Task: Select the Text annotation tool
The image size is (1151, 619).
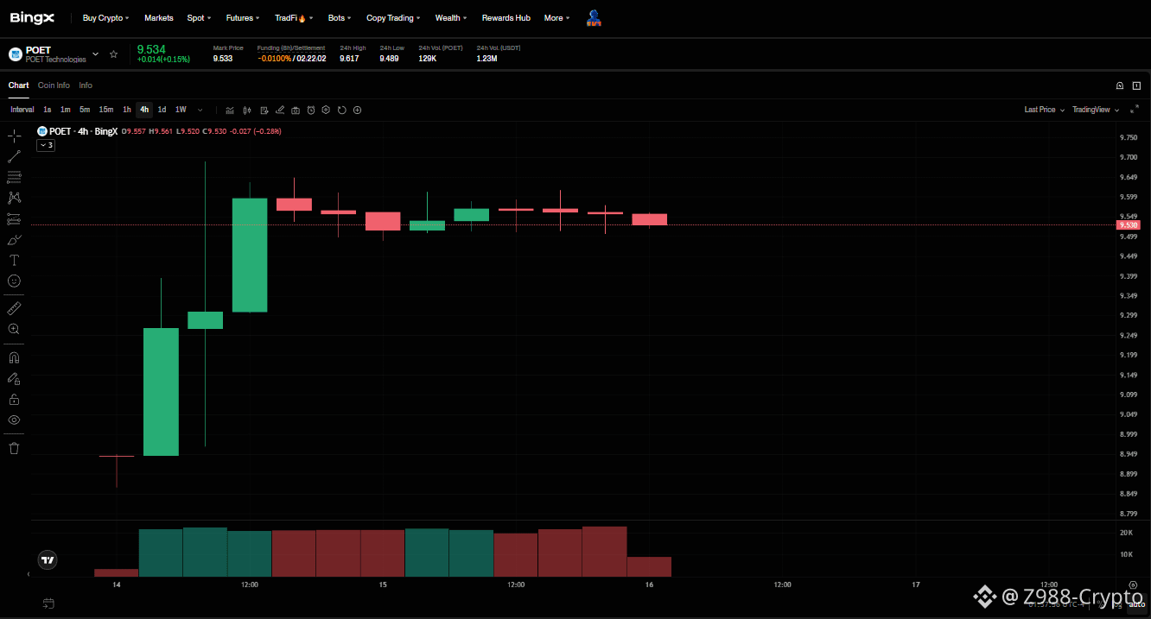Action: click(x=14, y=261)
